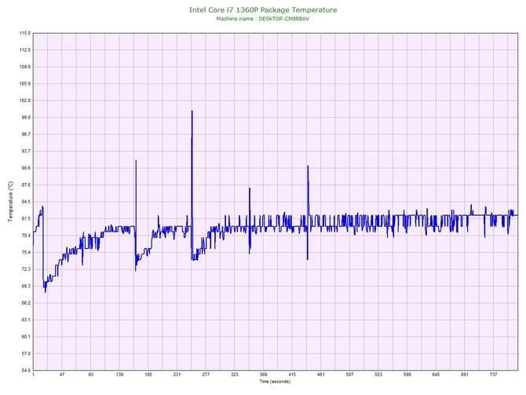This screenshot has height=395, width=526.
Task: Click the 57.0 y-axis value
Action: point(26,353)
